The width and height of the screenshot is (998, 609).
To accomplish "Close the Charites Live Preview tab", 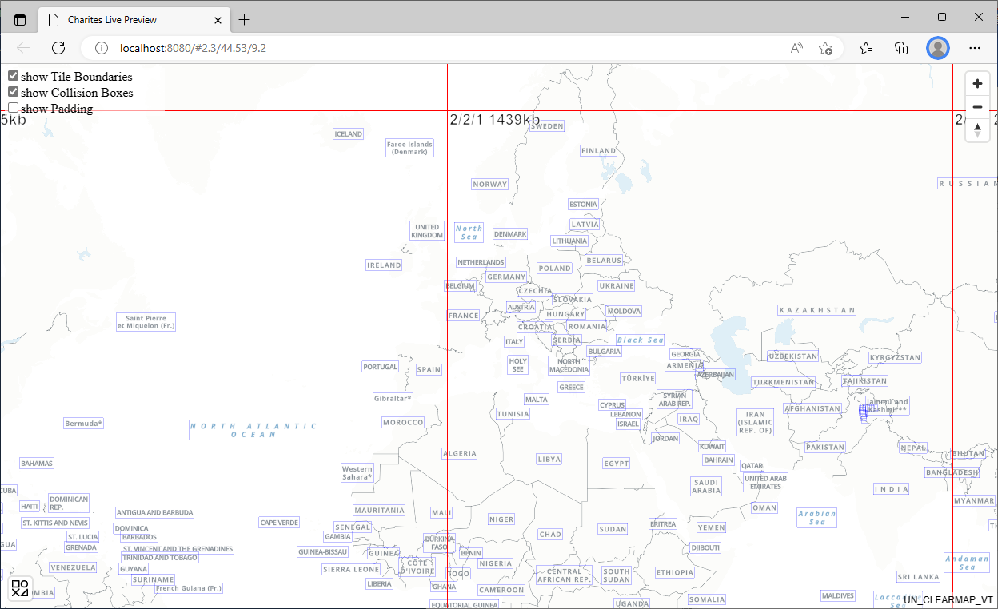I will pos(218,20).
